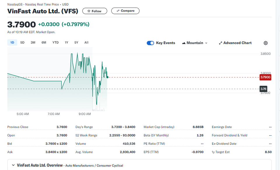Screen dimensions: 280x170
Task: Select the 5Y range tab
Action: (x=76, y=43)
